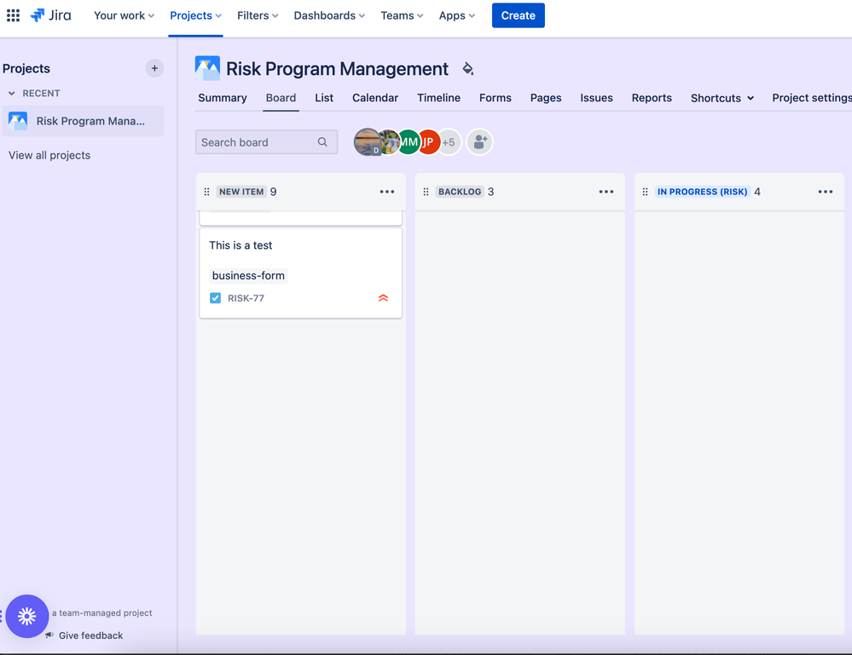Switch to the Board tab
Viewport: 852px width, 655px height.
pos(281,98)
